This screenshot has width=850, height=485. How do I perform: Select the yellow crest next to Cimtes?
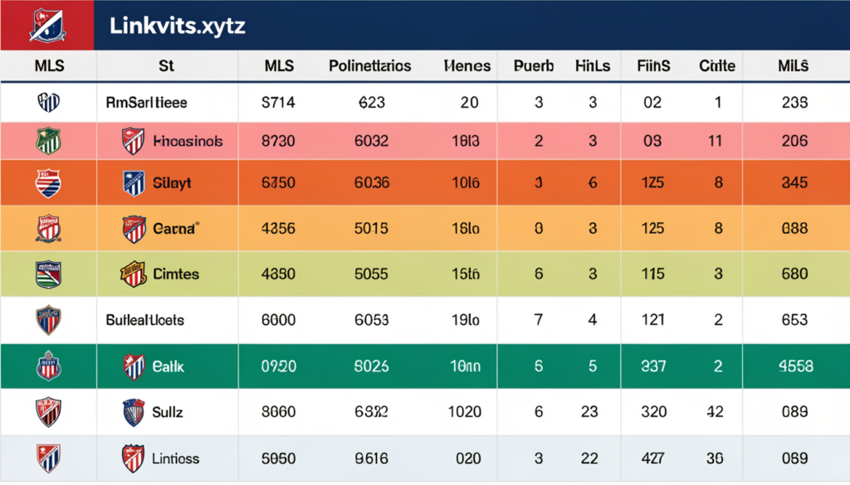pyautogui.click(x=134, y=274)
